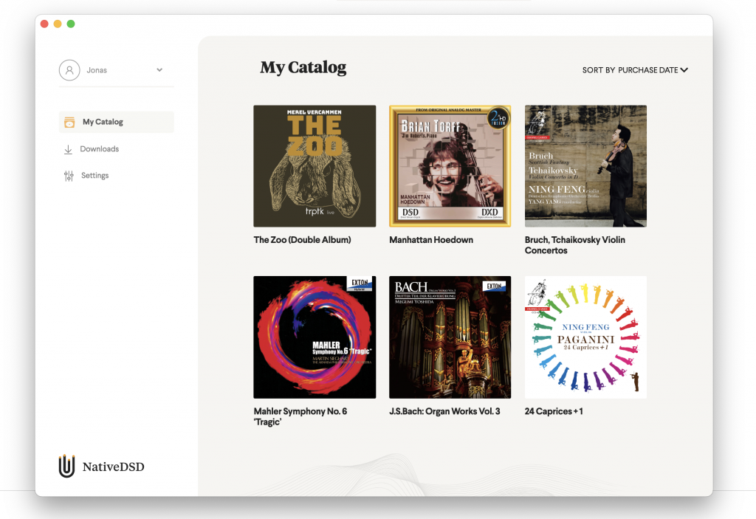Image resolution: width=756 pixels, height=519 pixels.
Task: Open the Bruch, Tchaikovsky album cover
Action: click(x=585, y=166)
